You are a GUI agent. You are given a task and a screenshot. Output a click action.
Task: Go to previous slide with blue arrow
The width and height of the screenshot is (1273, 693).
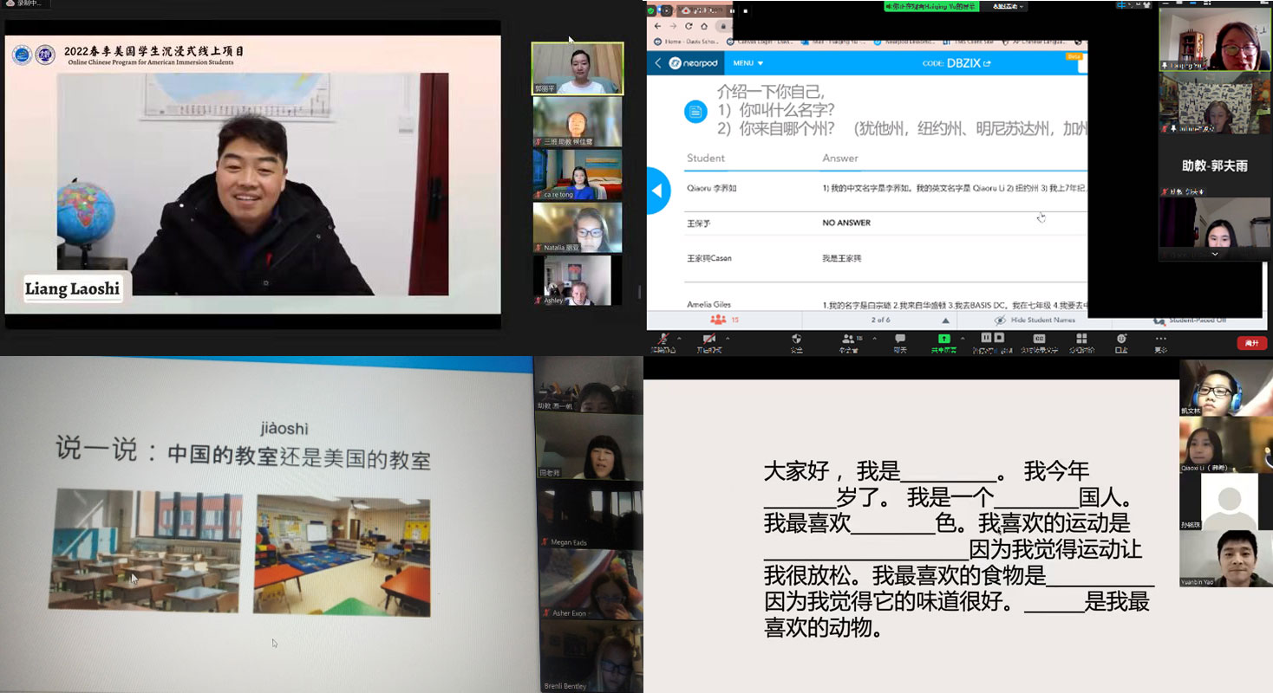(657, 191)
